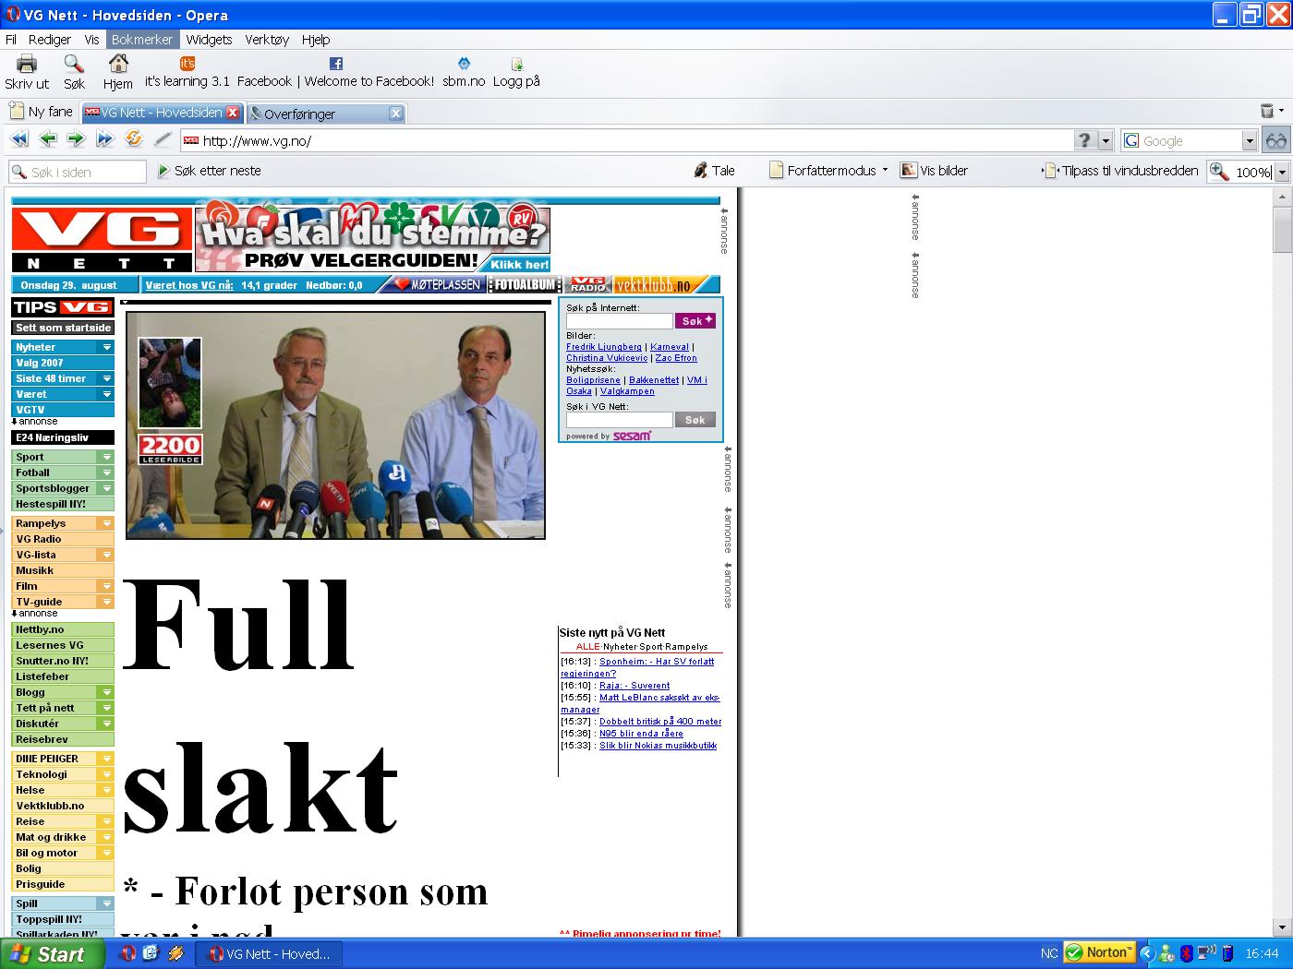Click the Søk magnifier toolbar icon

[x=74, y=64]
